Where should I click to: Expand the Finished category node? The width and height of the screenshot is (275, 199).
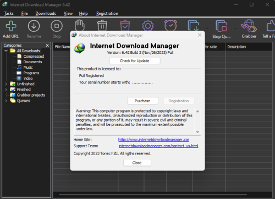point(6,90)
